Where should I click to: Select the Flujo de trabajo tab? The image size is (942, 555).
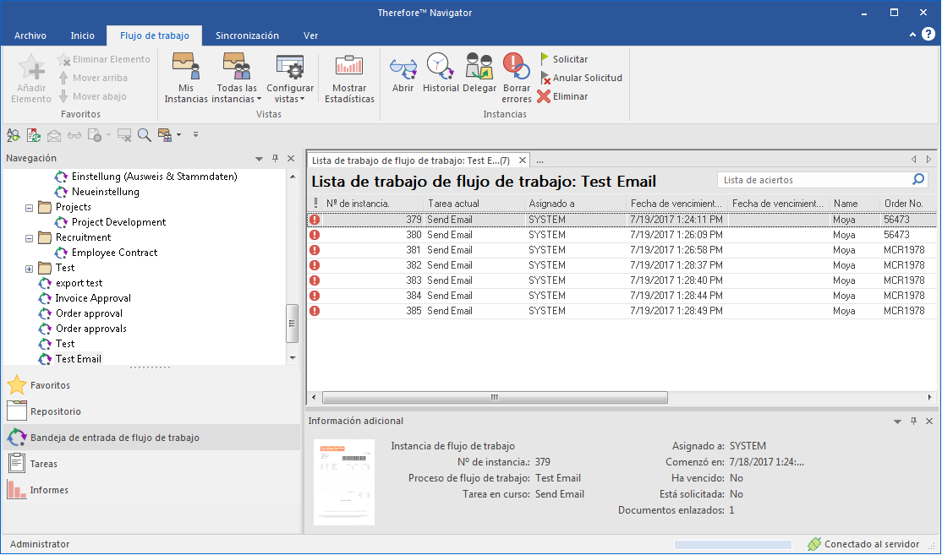click(155, 35)
